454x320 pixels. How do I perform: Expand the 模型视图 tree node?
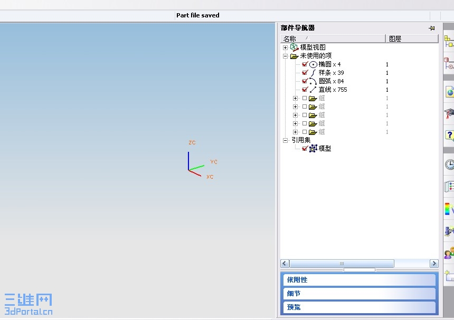click(286, 47)
